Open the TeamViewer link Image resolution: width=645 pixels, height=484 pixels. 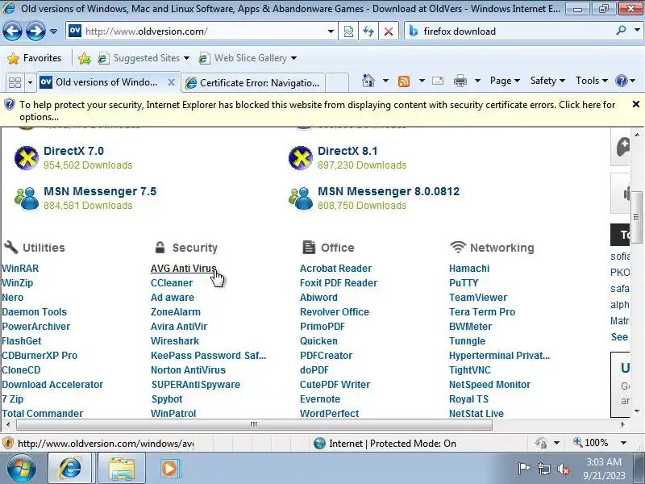click(x=478, y=297)
